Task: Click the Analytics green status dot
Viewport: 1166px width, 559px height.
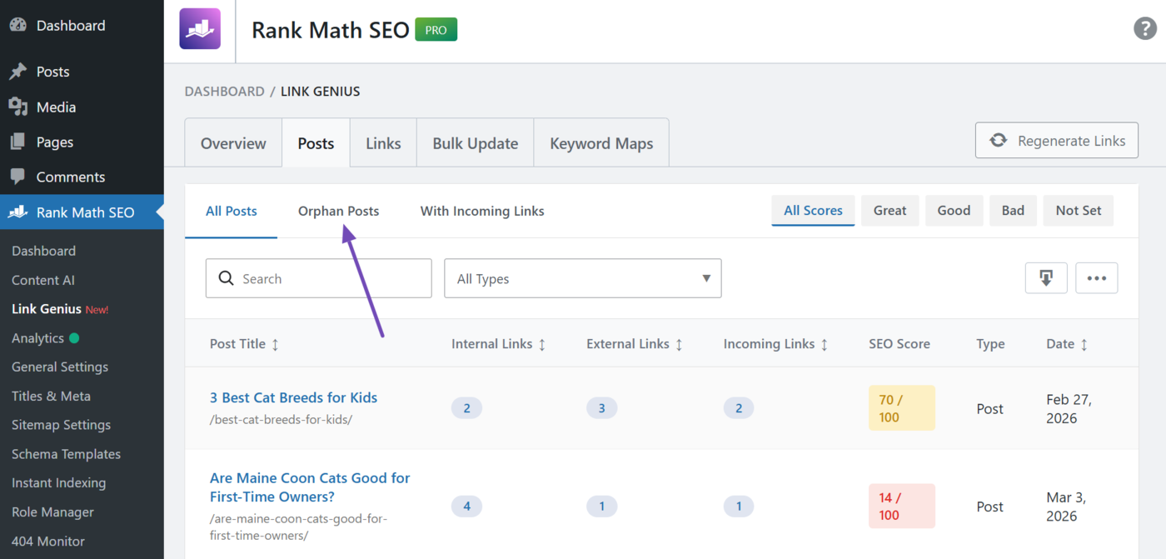Action: tap(74, 338)
